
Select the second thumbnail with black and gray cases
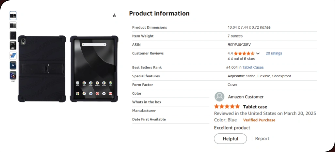coord(13,26)
